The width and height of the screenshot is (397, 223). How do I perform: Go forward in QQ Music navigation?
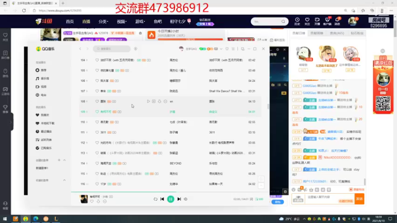click(87, 49)
